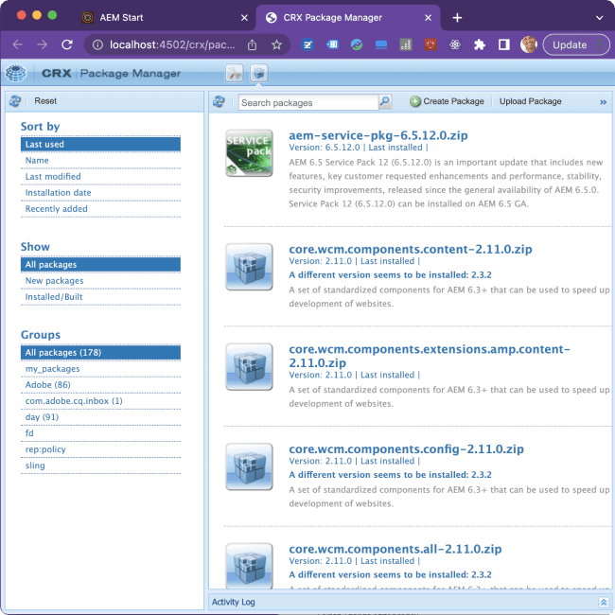Screen dimensions: 615x615
Task: Click the localhost URL address bar
Action: pyautogui.click(x=172, y=45)
